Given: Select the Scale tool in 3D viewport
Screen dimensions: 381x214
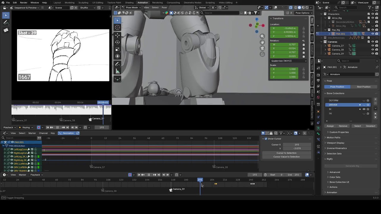Looking at the screenshot, I should [x=117, y=49].
